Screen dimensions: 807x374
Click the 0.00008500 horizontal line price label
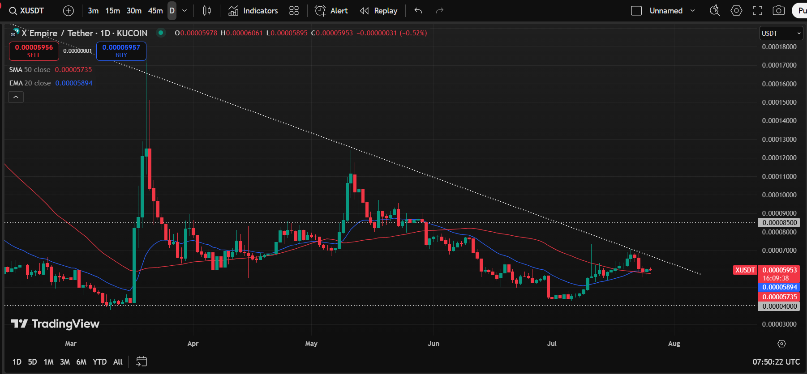tap(779, 222)
